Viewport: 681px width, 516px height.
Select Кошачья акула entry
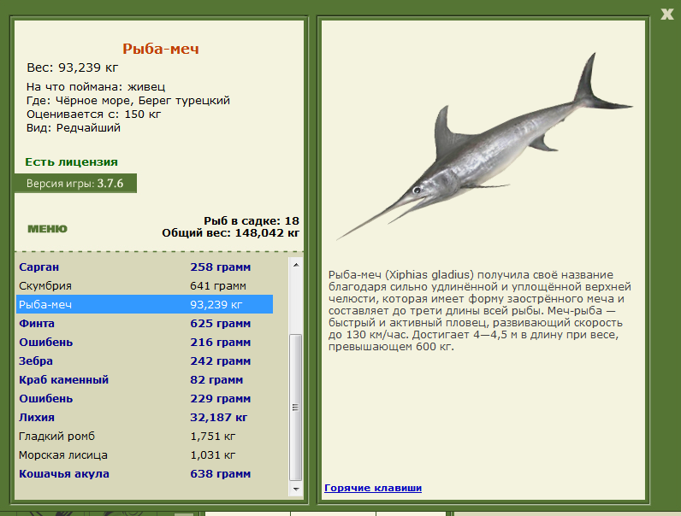tap(145, 473)
